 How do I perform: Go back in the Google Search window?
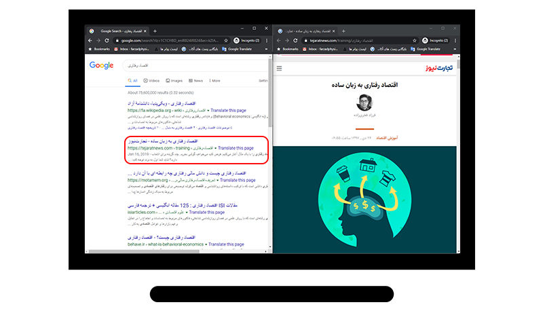pyautogui.click(x=90, y=41)
